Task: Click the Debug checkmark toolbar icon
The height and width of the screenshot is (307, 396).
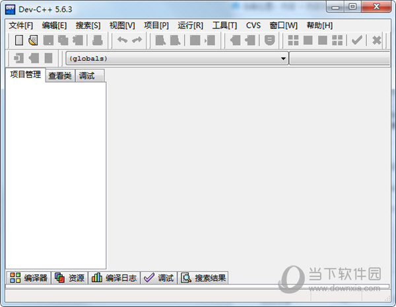Action: pos(357,40)
